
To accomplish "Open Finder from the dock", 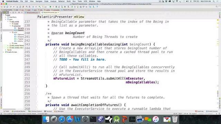I will click(46, 119).
